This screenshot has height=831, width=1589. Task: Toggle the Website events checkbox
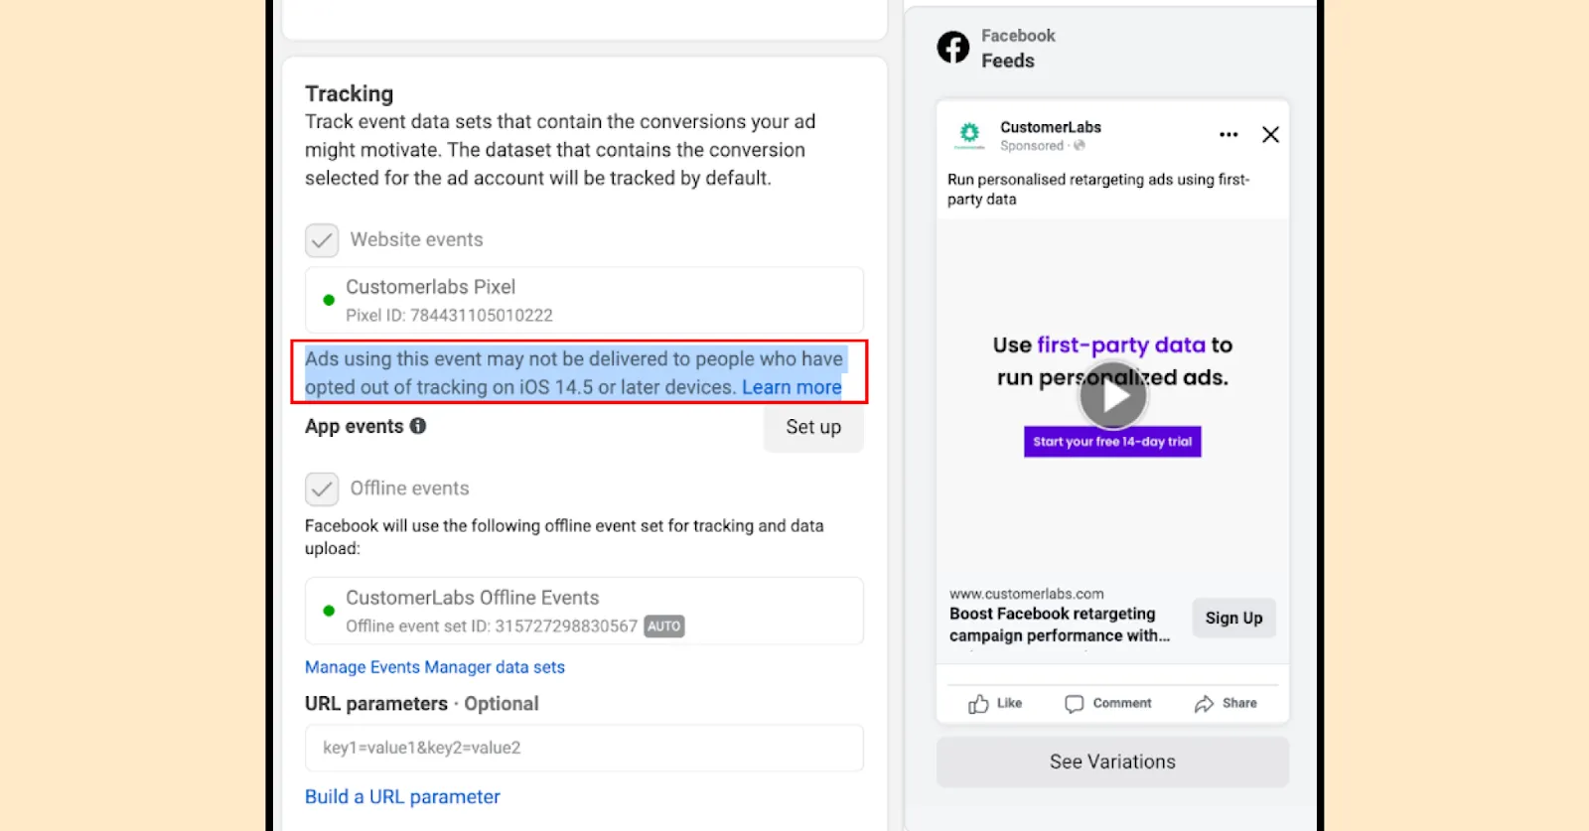pyautogui.click(x=322, y=240)
